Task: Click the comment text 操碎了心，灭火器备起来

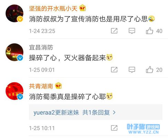Action: tap(67, 58)
